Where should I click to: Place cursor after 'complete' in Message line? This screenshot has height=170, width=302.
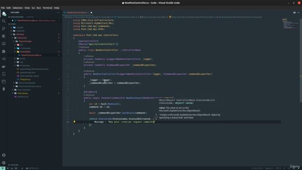point(154,122)
